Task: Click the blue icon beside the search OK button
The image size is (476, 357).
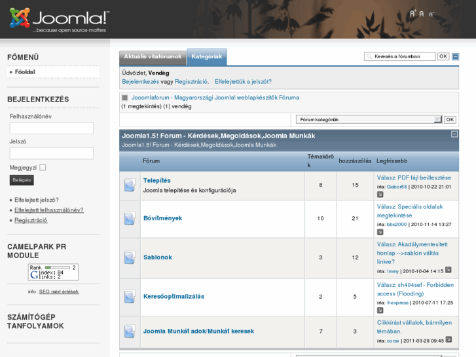Action: coord(455,56)
